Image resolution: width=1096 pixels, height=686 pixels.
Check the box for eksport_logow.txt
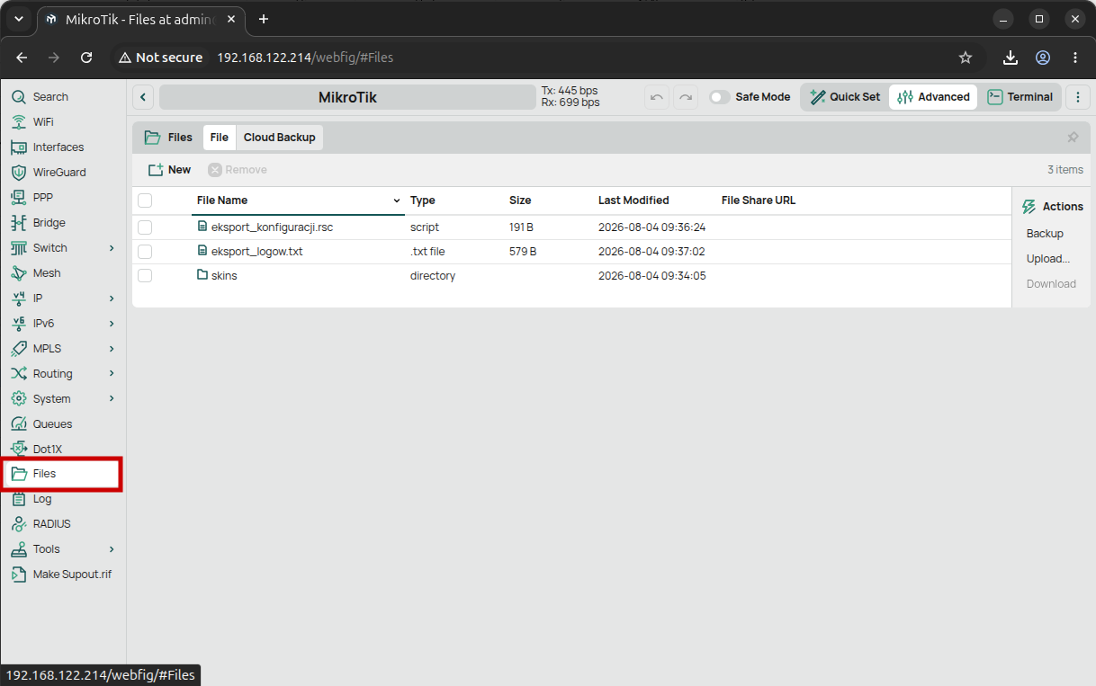[x=145, y=252]
